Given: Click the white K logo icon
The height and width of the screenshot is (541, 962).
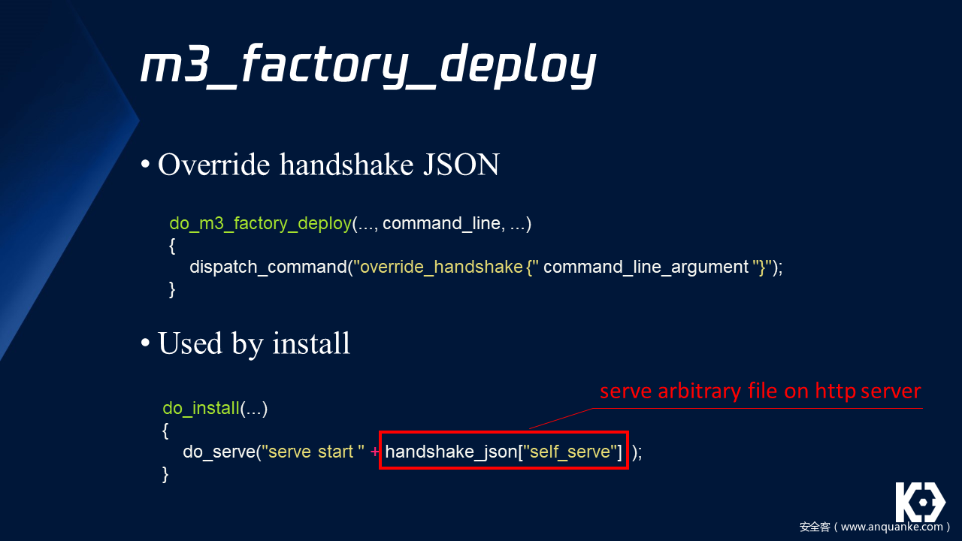Looking at the screenshot, I should (920, 502).
